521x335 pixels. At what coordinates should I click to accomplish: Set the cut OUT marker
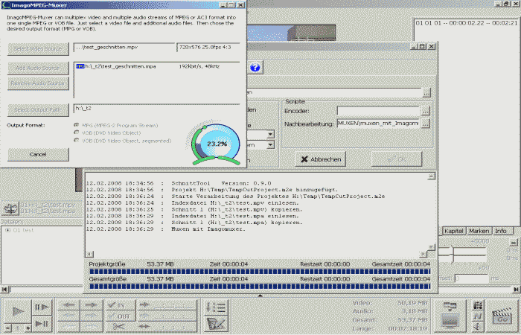point(118,316)
